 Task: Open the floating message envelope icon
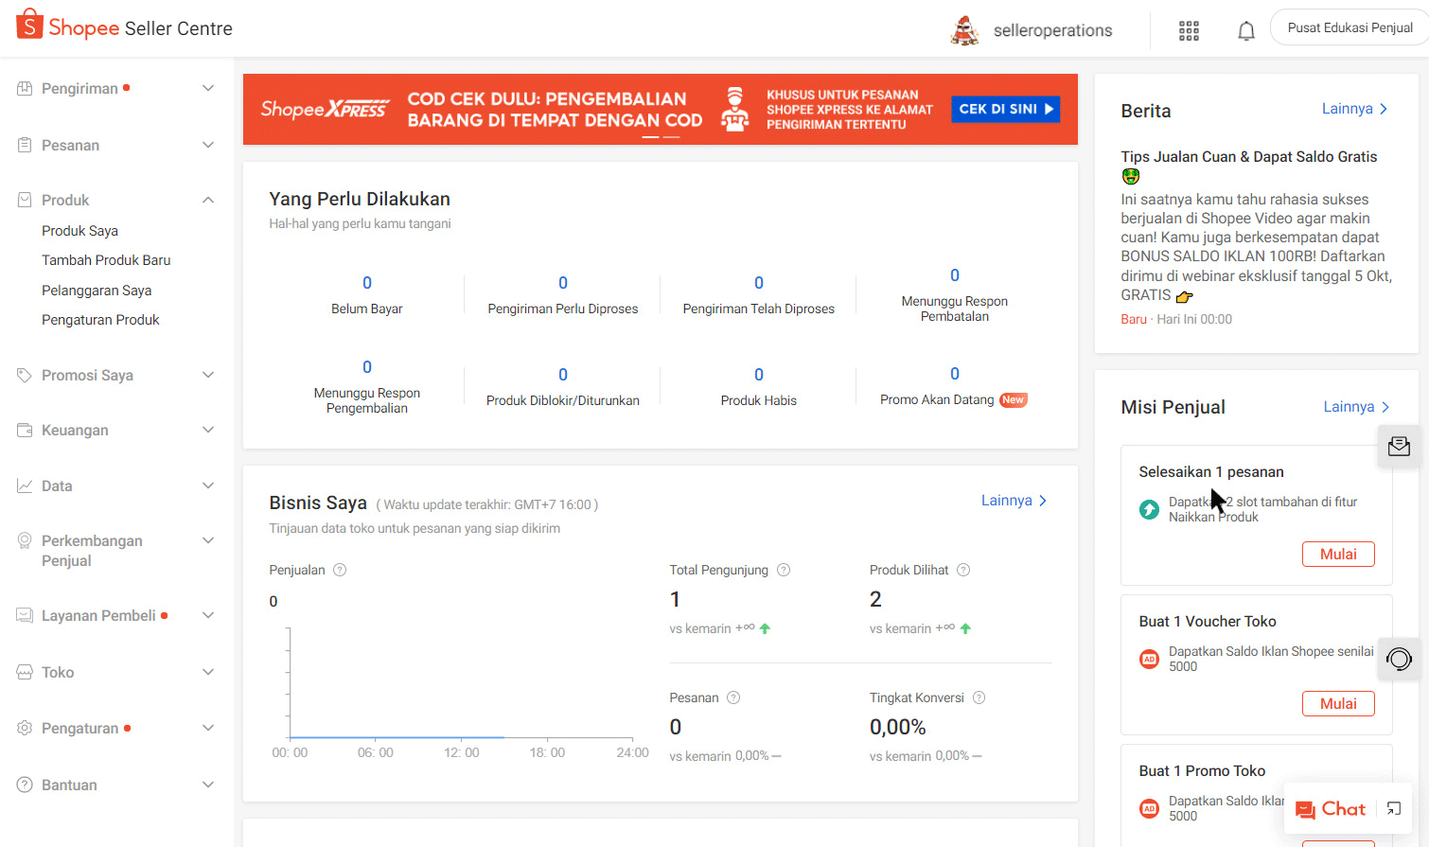1399,445
